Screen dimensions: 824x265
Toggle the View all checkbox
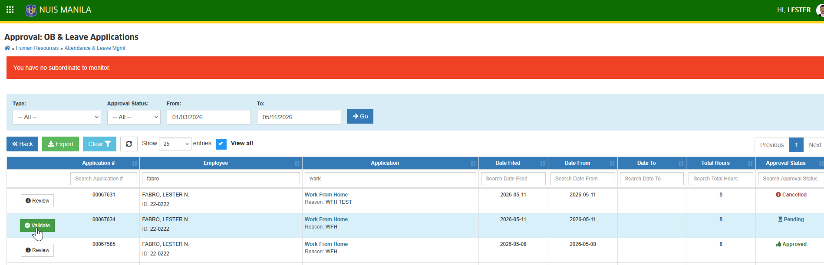pyautogui.click(x=221, y=144)
